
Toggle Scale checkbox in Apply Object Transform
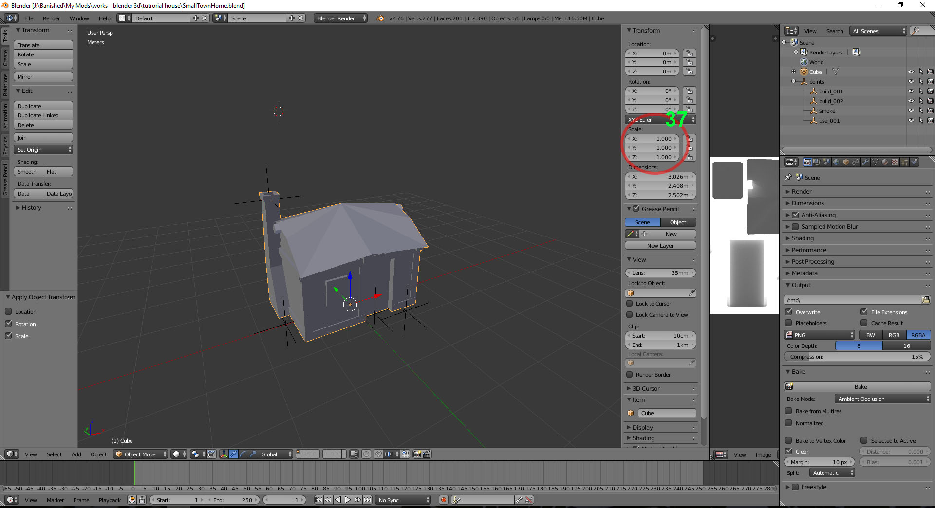click(8, 336)
